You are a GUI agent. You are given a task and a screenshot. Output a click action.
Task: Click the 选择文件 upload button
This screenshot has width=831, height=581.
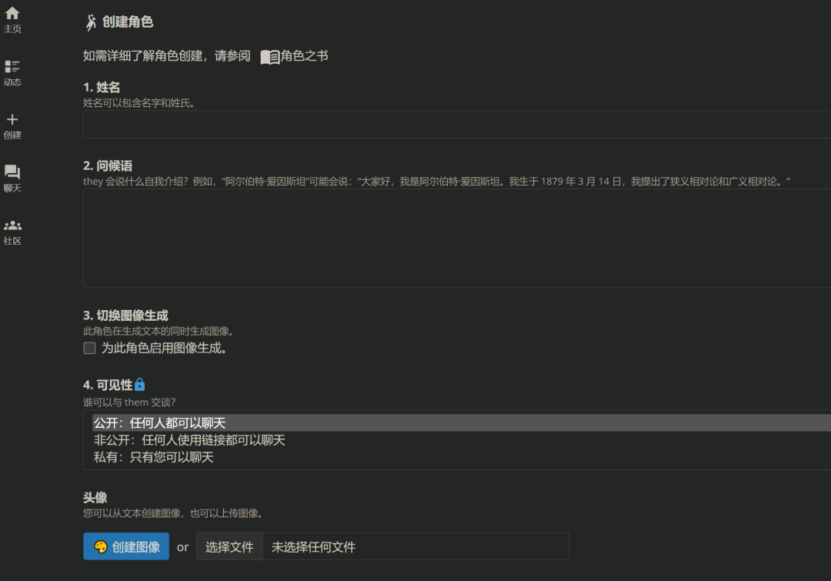click(x=229, y=546)
